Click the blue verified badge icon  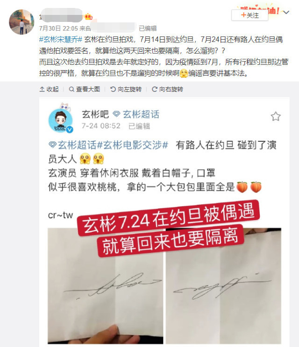tap(70, 129)
